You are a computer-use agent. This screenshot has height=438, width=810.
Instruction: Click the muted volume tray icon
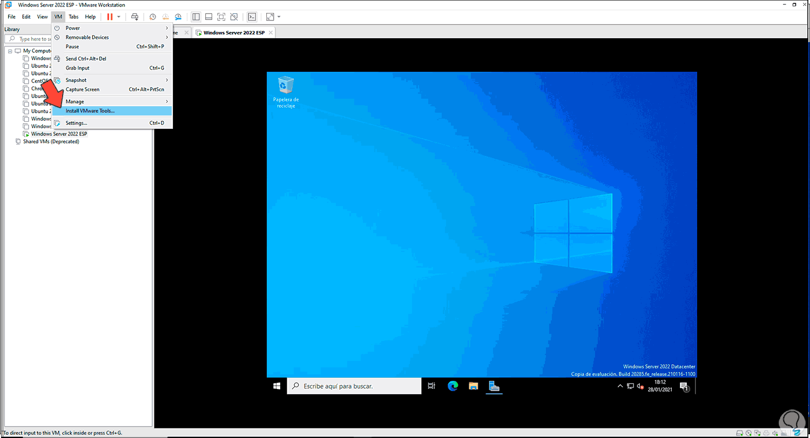pyautogui.click(x=640, y=386)
